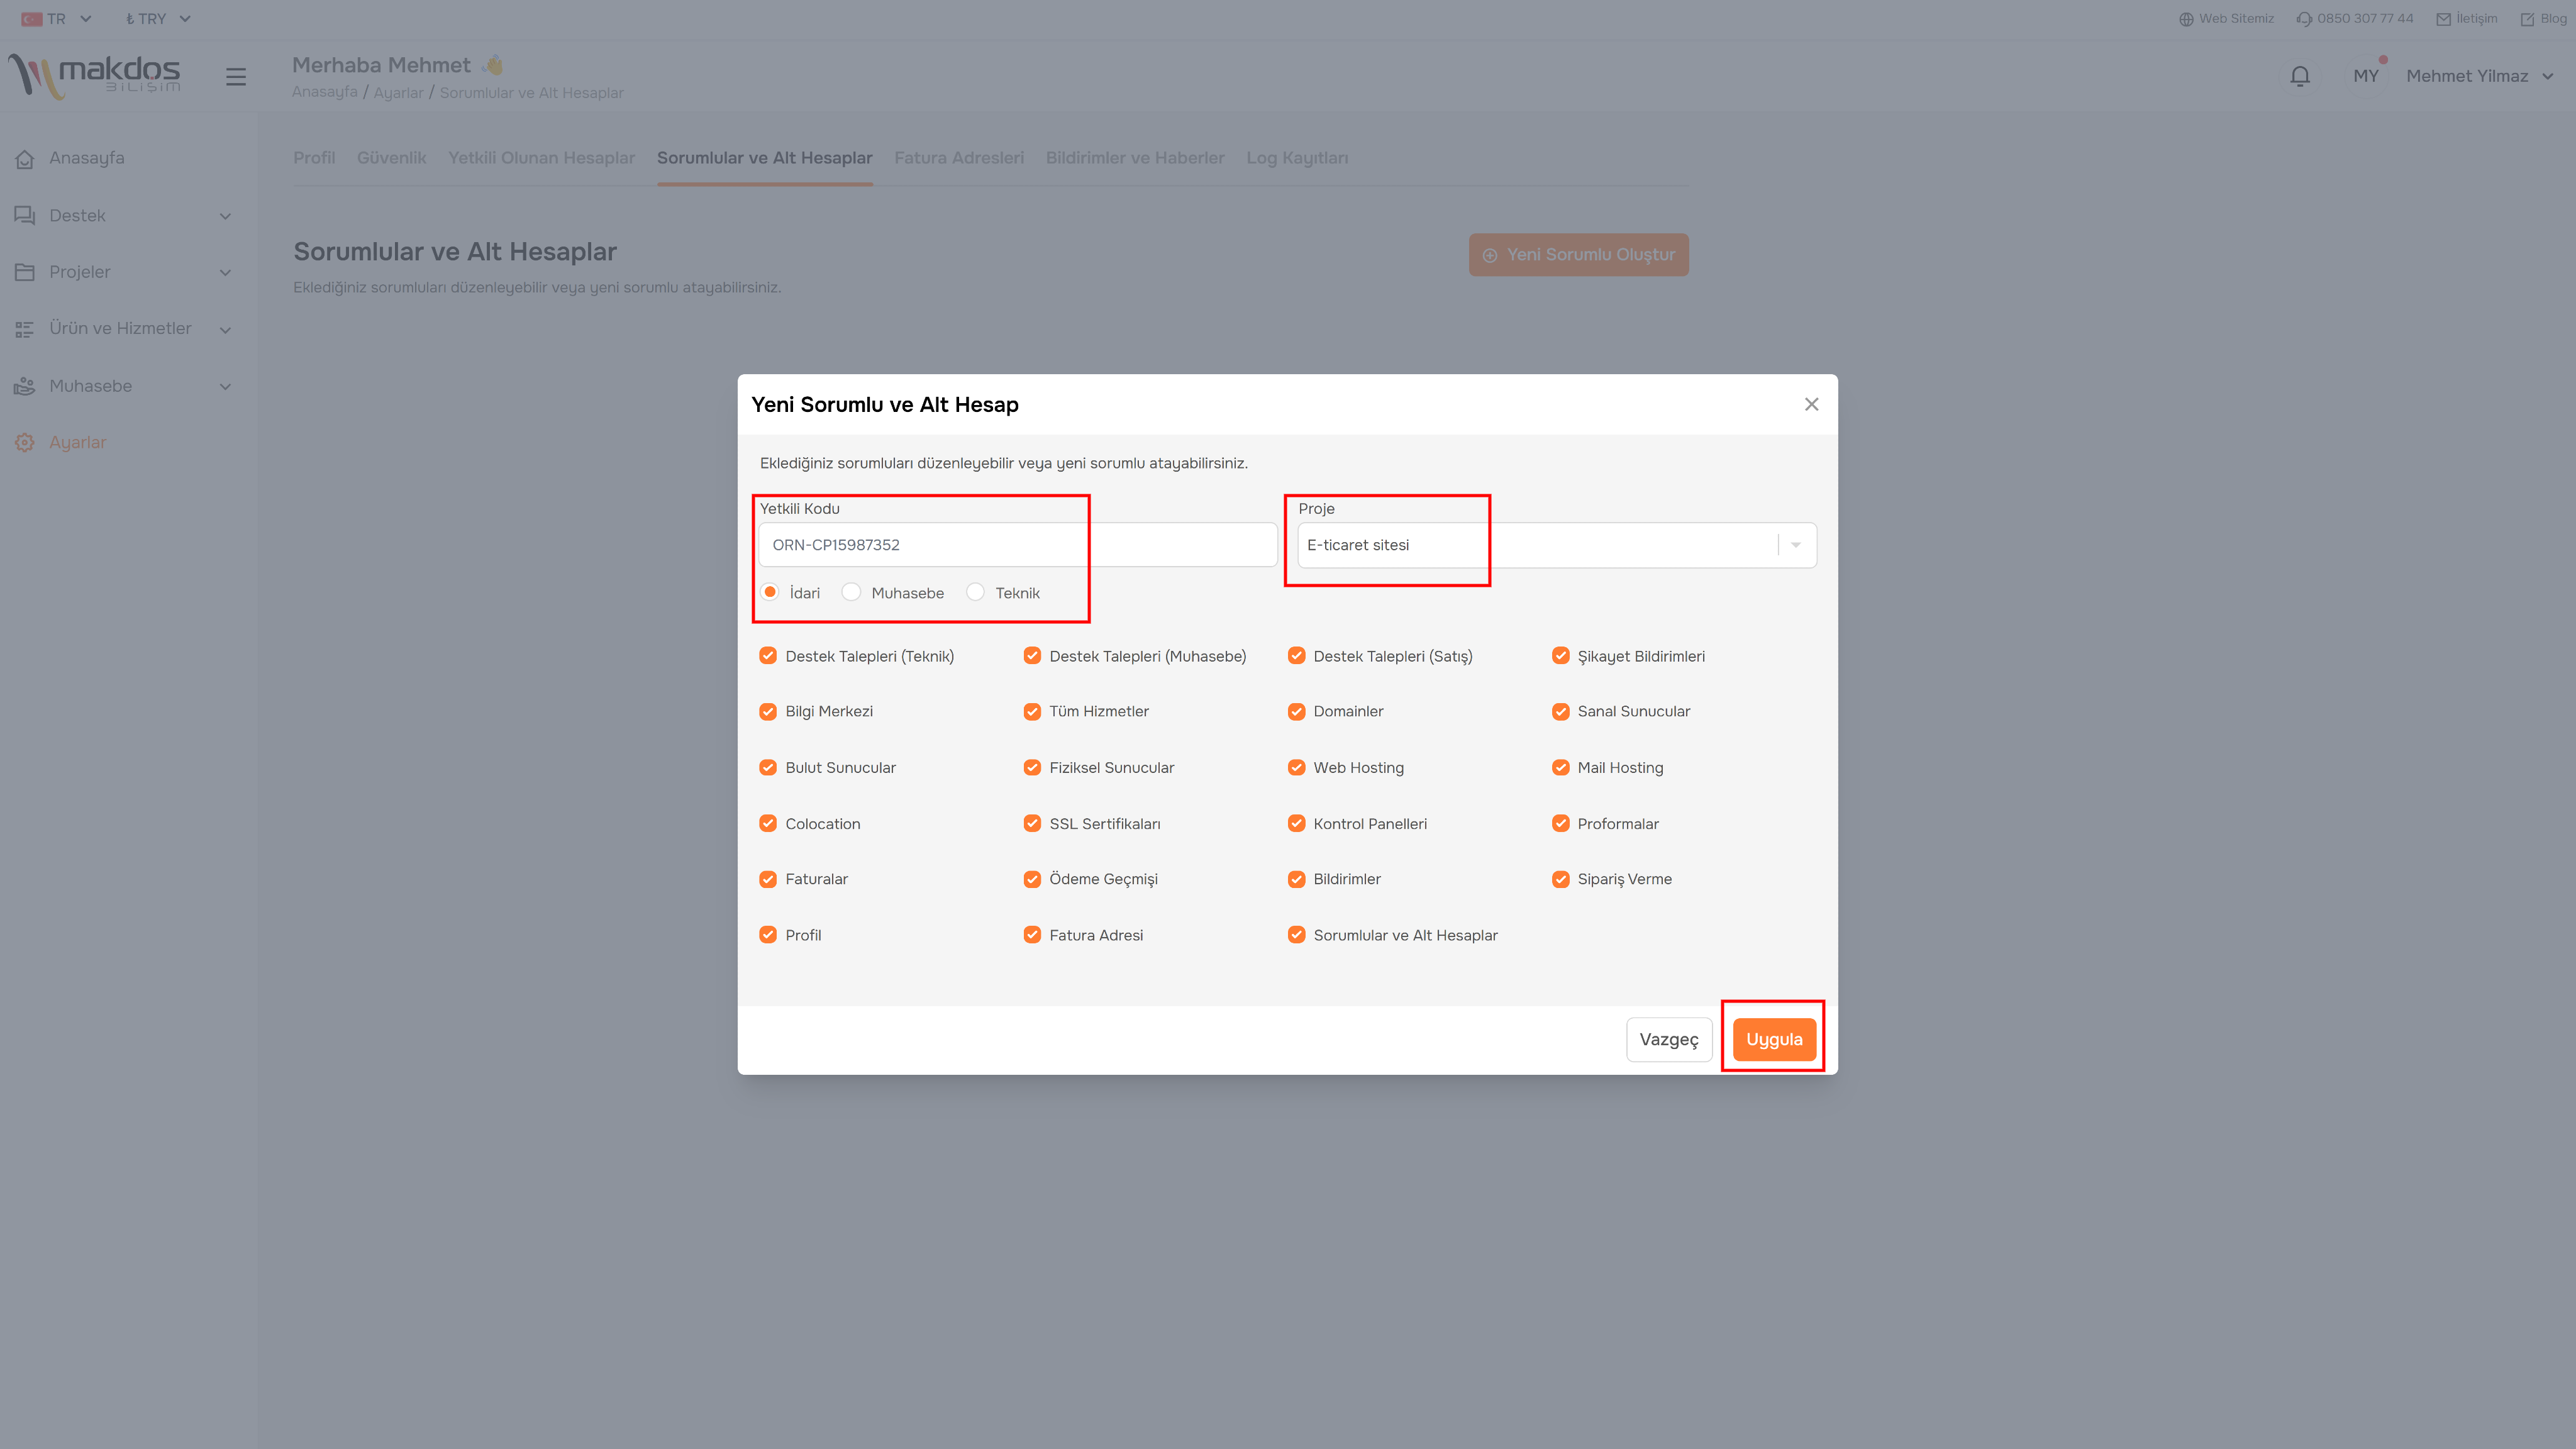Toggle Web Hosting checkbox

(x=1296, y=767)
